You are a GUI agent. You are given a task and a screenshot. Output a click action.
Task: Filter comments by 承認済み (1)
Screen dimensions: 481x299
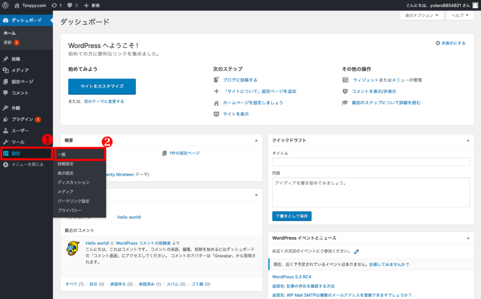[150, 284]
